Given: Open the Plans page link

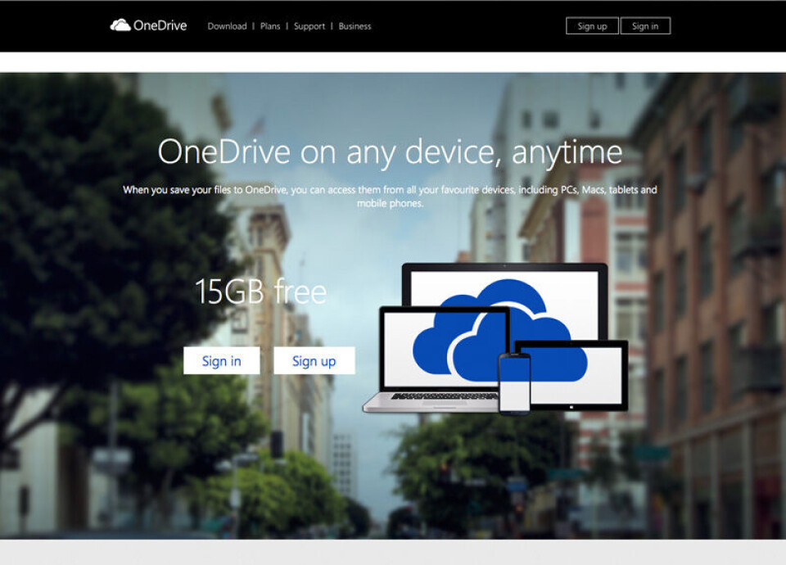Looking at the screenshot, I should [270, 26].
